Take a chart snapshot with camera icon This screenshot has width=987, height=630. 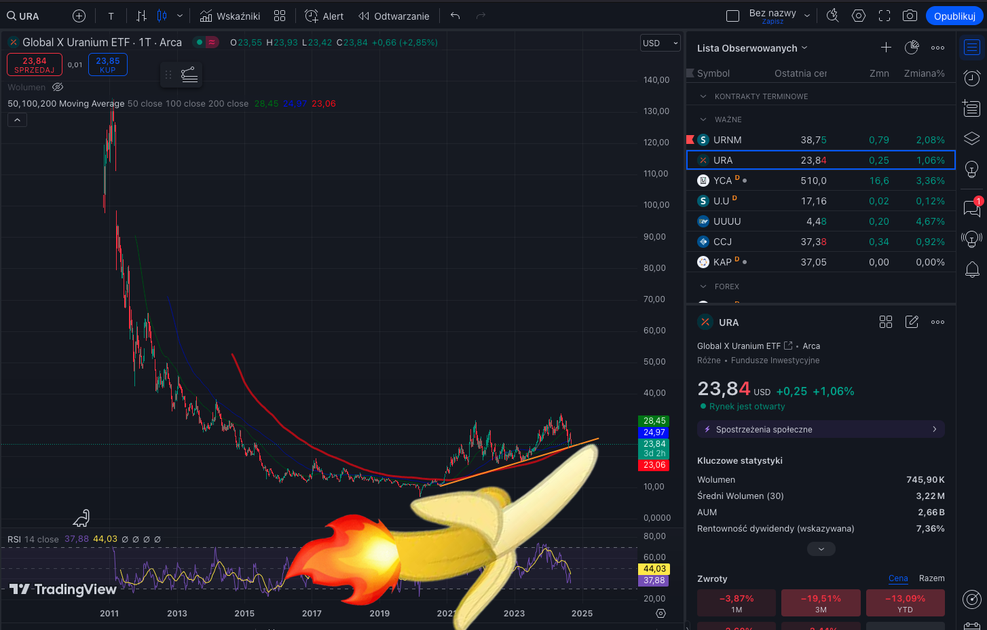910,16
